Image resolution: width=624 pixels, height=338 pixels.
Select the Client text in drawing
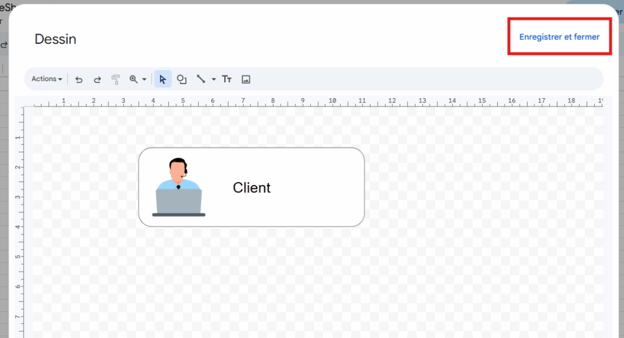coord(252,188)
